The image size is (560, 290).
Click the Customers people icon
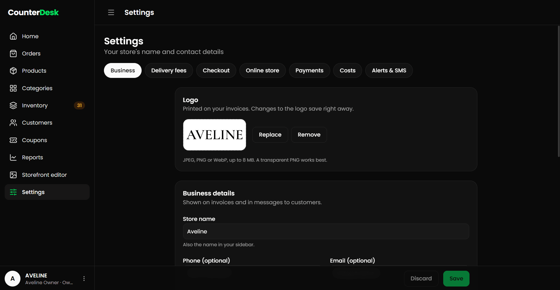point(13,123)
